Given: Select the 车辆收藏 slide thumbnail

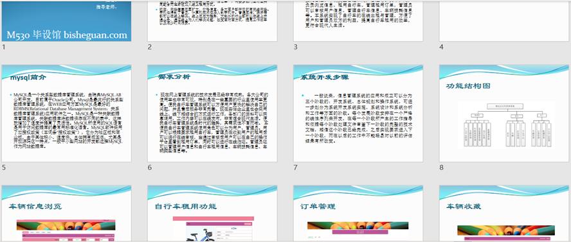Looking at the screenshot, I should (504, 214).
